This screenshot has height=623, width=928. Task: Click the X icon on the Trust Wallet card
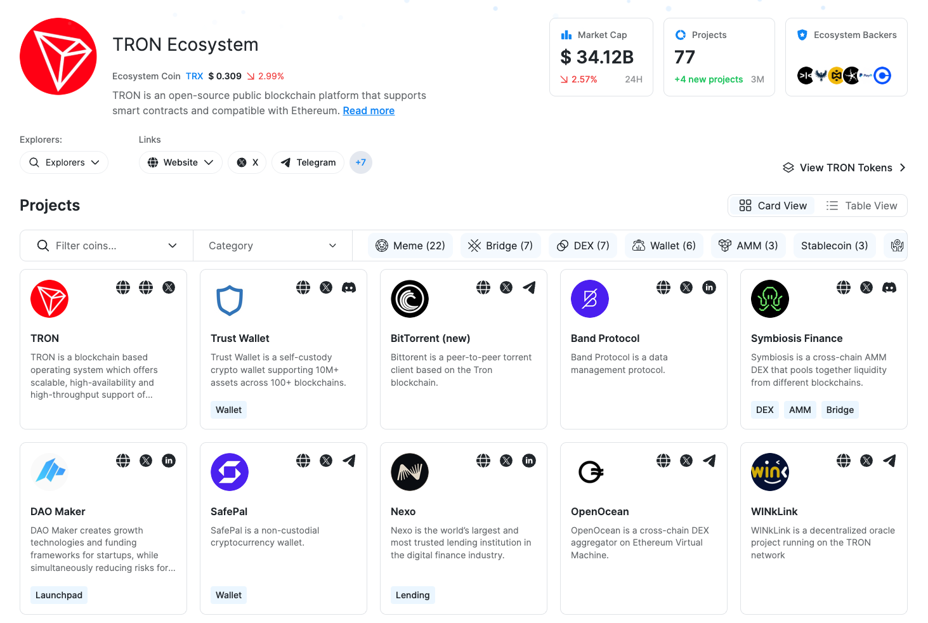point(326,287)
